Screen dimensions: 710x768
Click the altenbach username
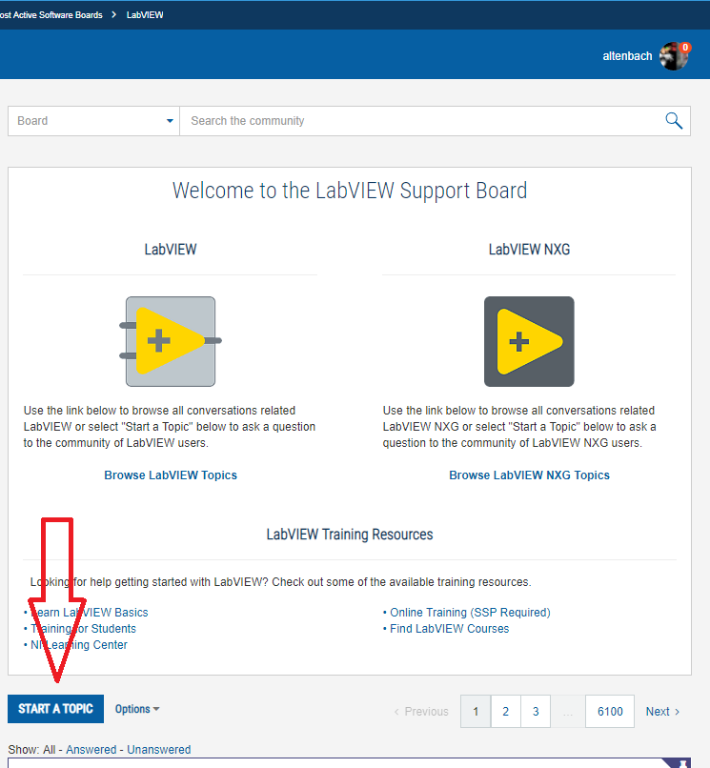pyautogui.click(x=627, y=56)
